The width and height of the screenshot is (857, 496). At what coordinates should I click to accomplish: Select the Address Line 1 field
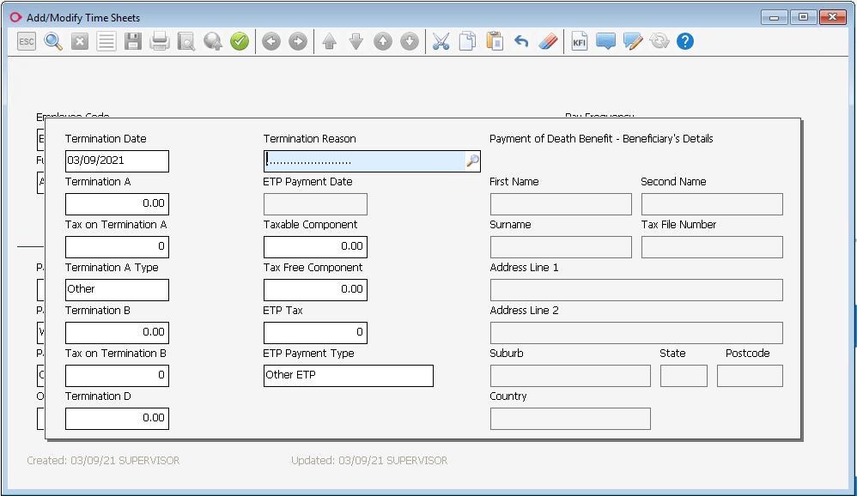(636, 290)
